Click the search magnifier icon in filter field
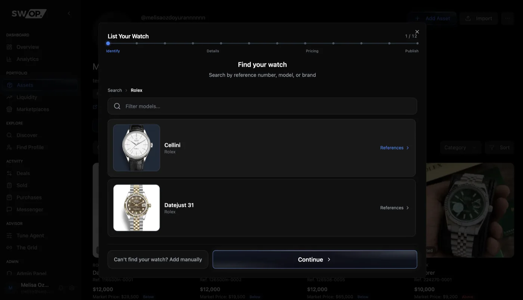 click(117, 106)
